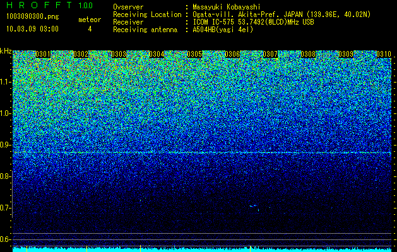Click the HROFFT 1.0.0 title text

click(50, 5)
